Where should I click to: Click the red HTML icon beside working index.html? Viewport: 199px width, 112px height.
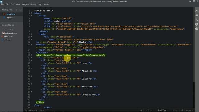pos(4,14)
